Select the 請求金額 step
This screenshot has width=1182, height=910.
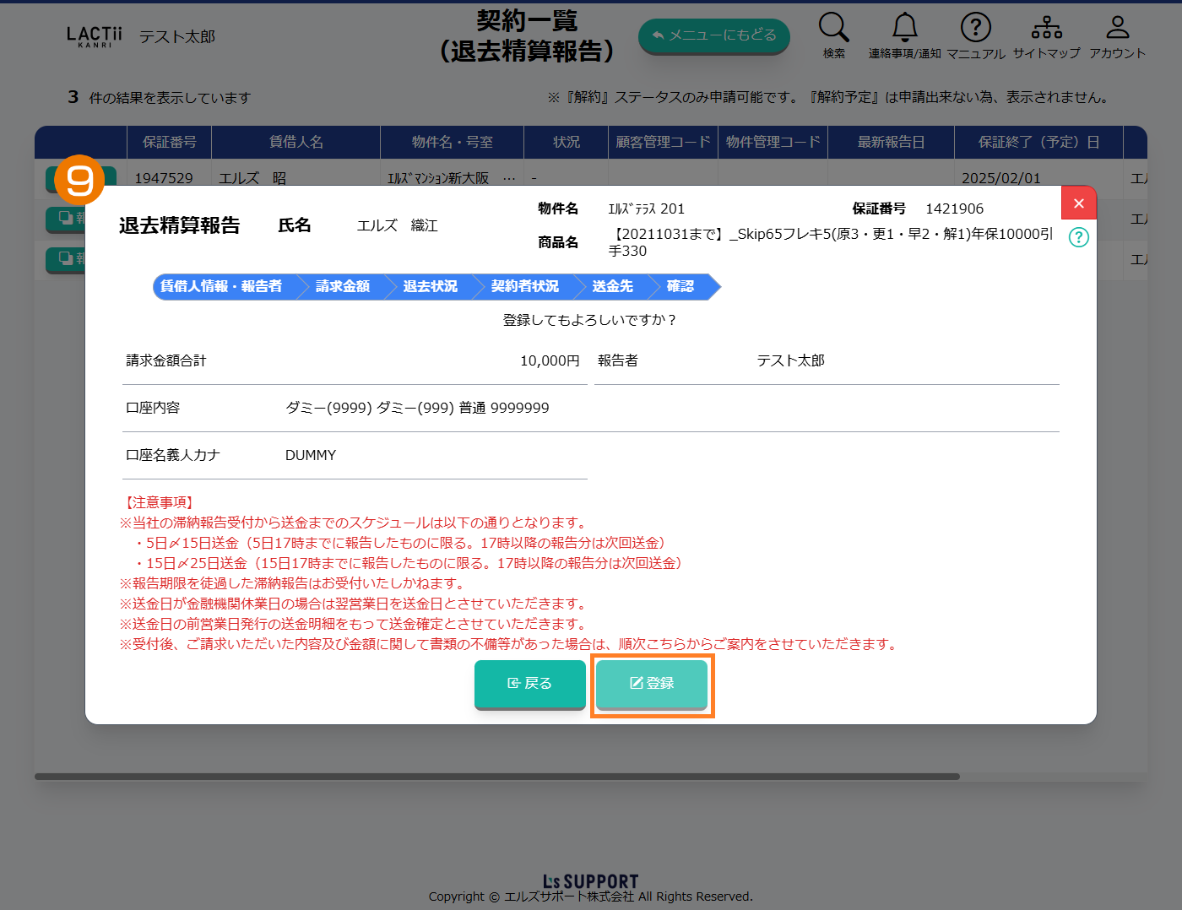tap(343, 287)
